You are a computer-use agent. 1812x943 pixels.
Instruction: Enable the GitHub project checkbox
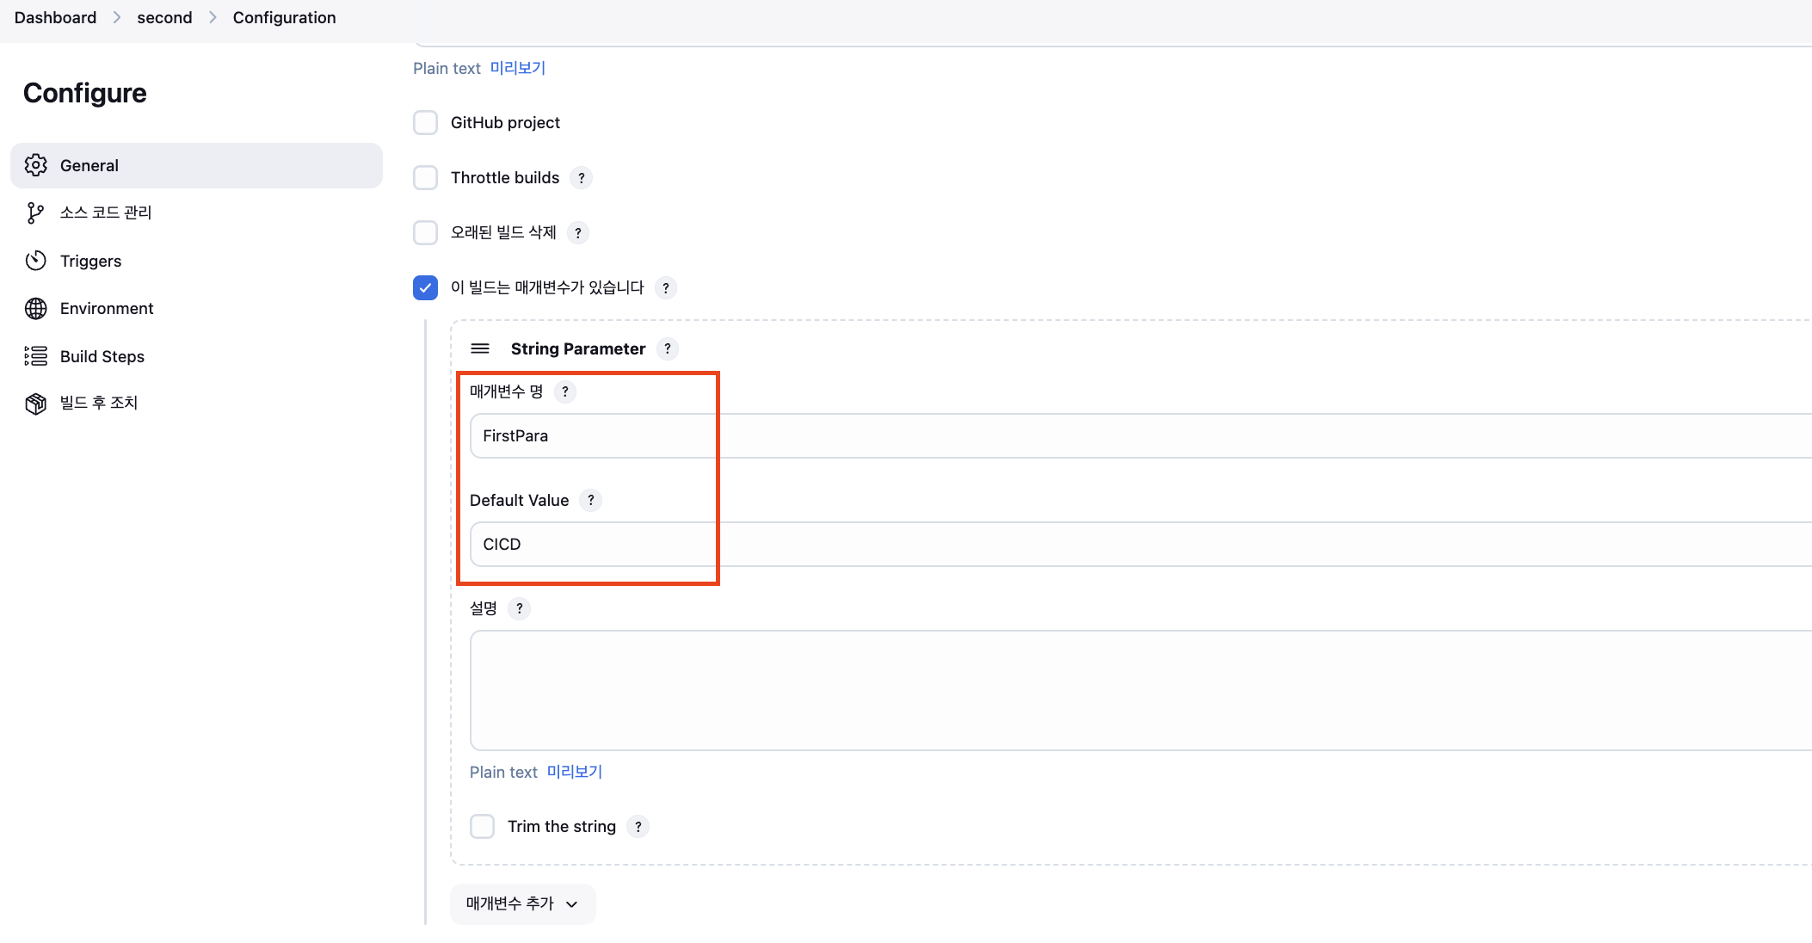coord(425,123)
